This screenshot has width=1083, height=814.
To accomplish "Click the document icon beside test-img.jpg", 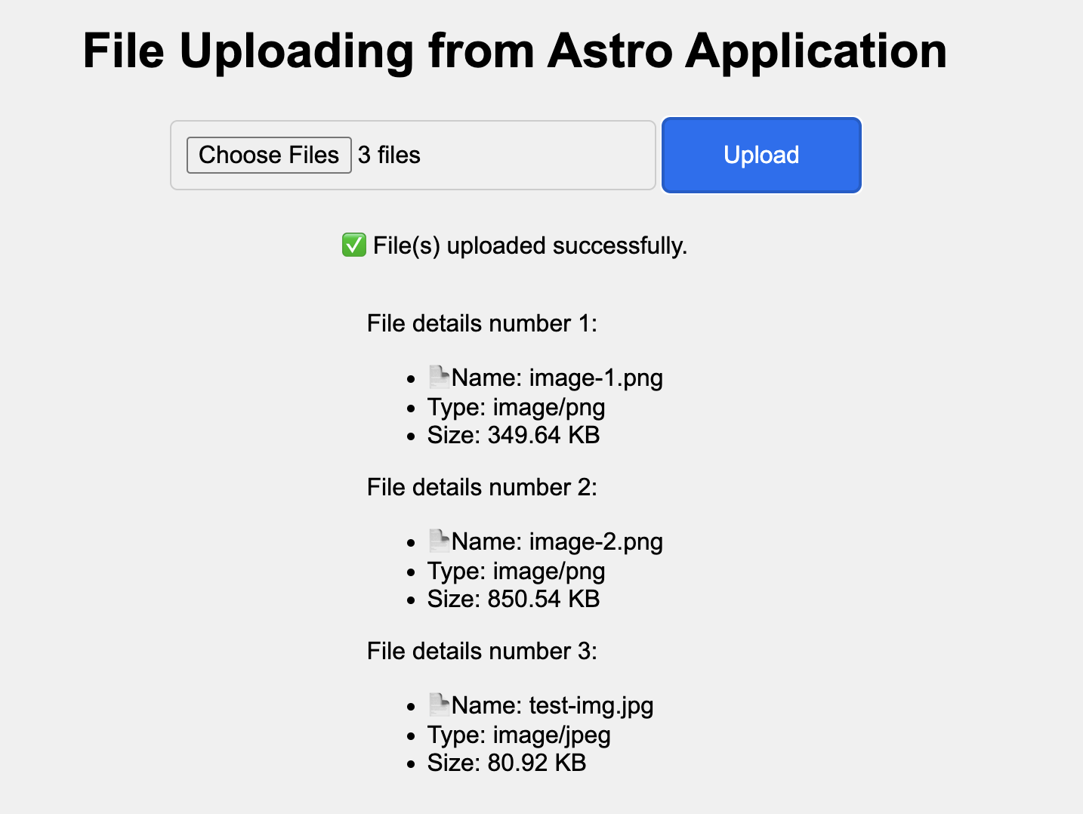I will (x=438, y=704).
